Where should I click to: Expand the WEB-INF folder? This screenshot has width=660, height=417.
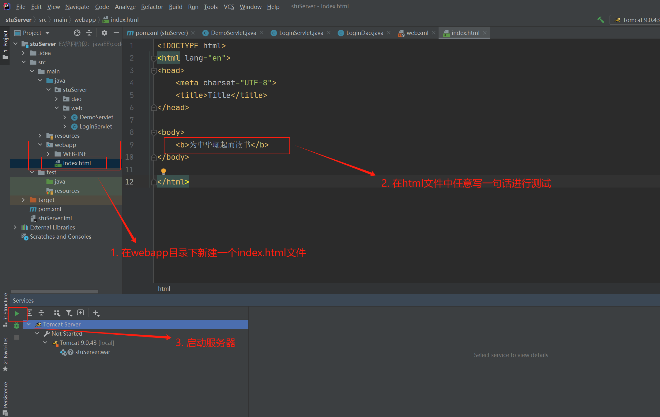[x=48, y=154]
